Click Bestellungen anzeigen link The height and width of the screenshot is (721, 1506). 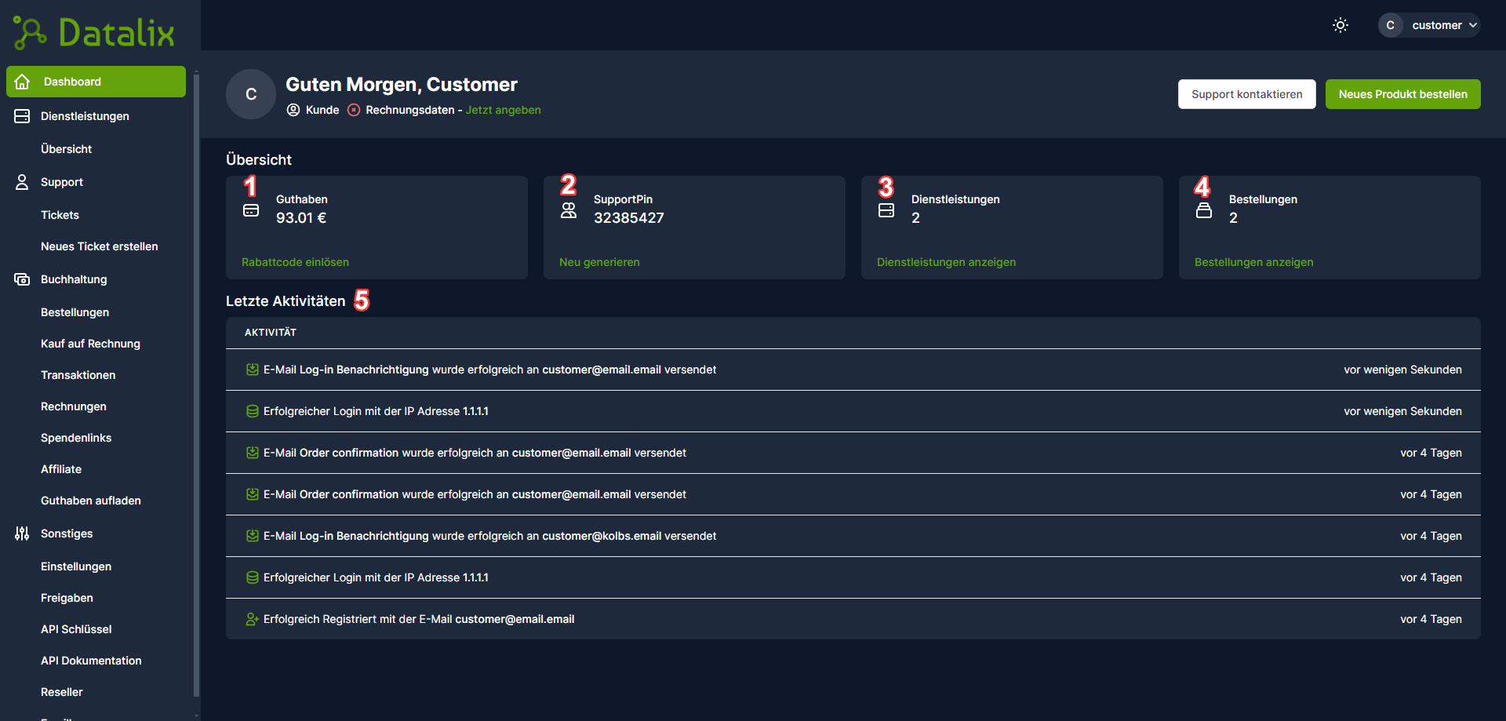1253,262
